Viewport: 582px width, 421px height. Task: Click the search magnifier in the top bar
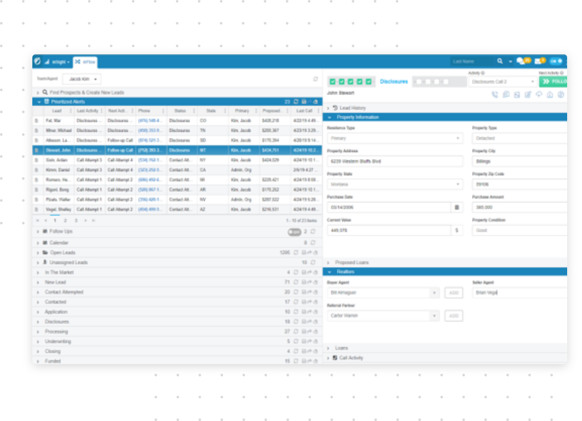500,61
